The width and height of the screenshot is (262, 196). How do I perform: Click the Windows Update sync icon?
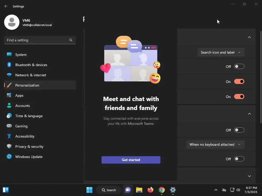click(9, 156)
